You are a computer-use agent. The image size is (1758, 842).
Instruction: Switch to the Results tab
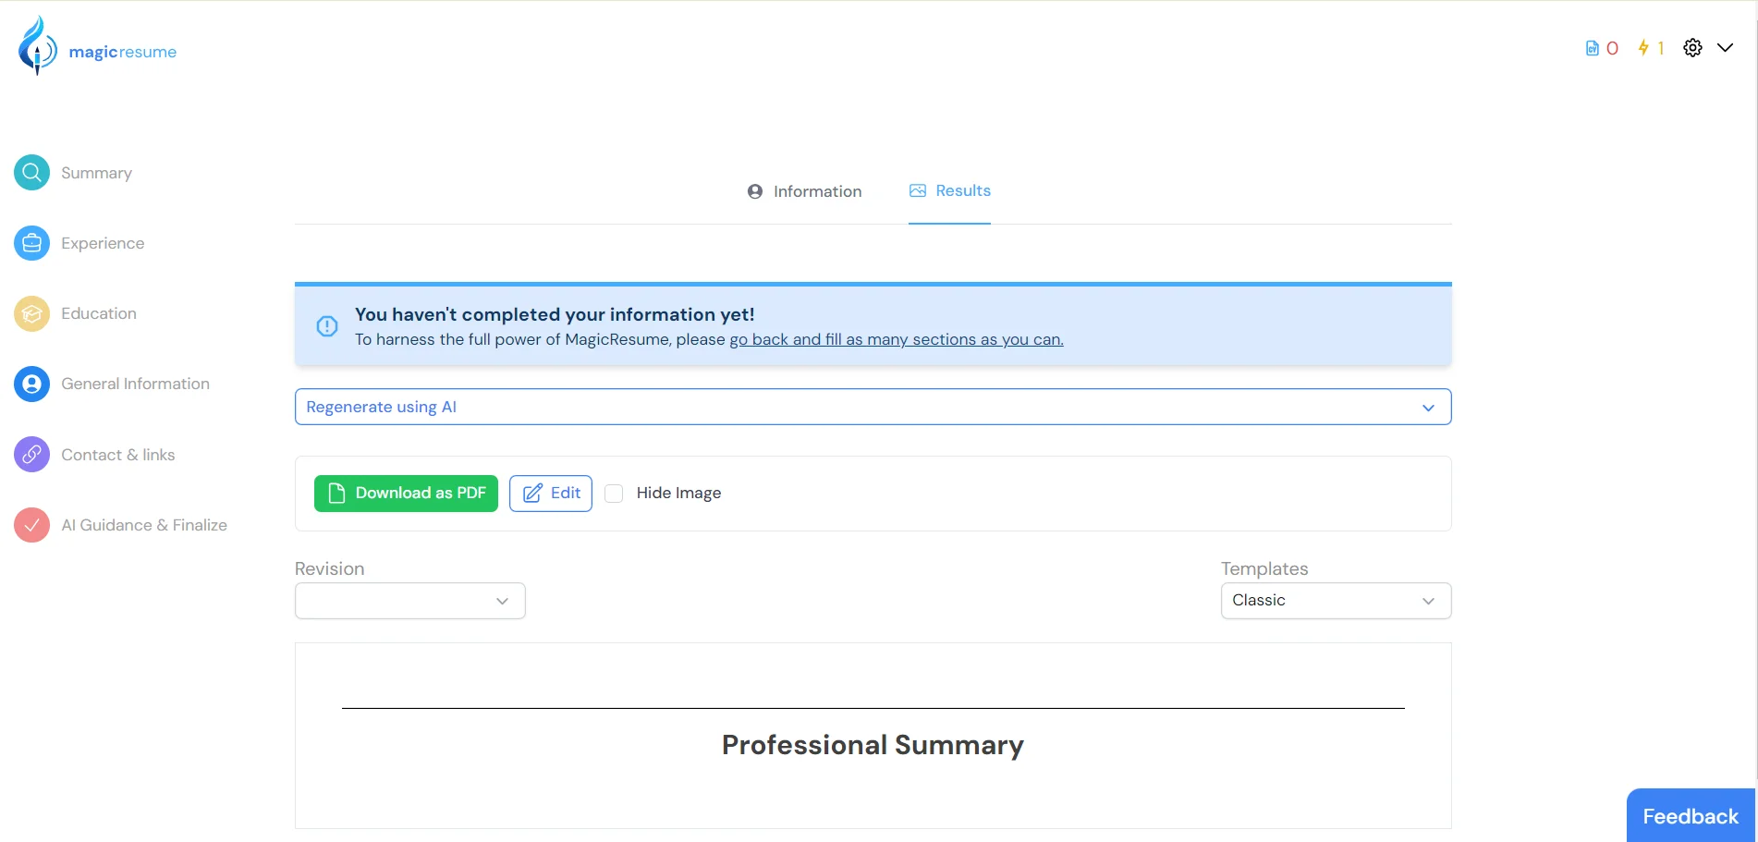(x=949, y=190)
